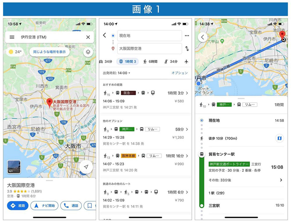Tap the back arrow on the route map
Screen dimensions: 291x223
point(203,37)
